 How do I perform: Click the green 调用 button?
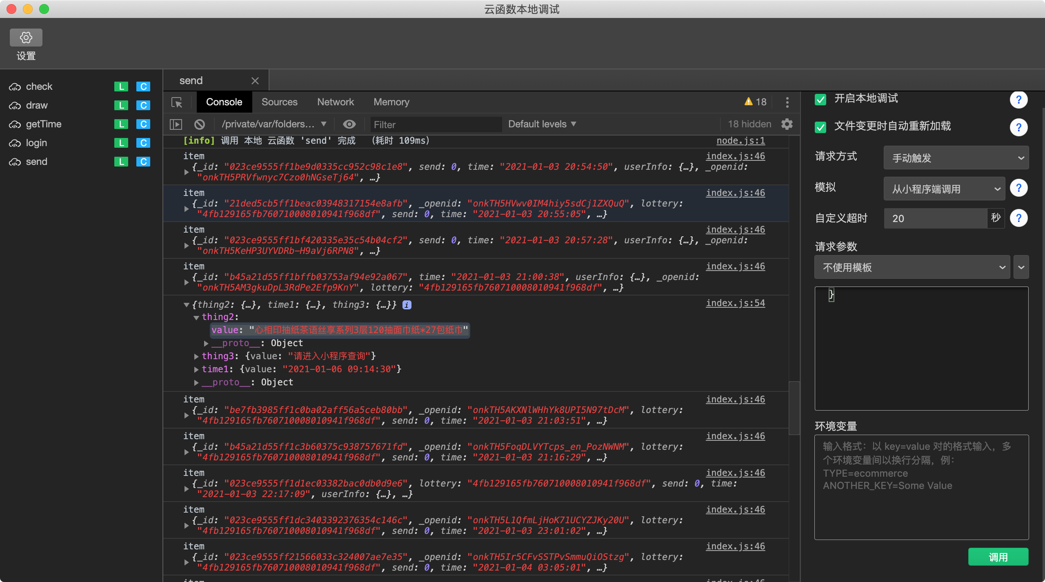(998, 557)
